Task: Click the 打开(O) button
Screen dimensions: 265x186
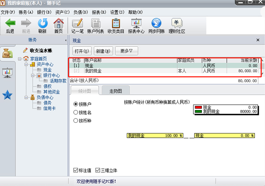Action: point(82,51)
